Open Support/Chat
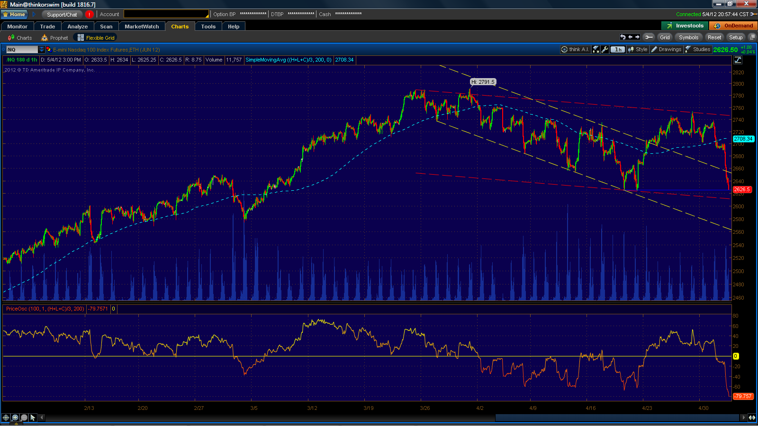The width and height of the screenshot is (758, 426). (x=62, y=14)
